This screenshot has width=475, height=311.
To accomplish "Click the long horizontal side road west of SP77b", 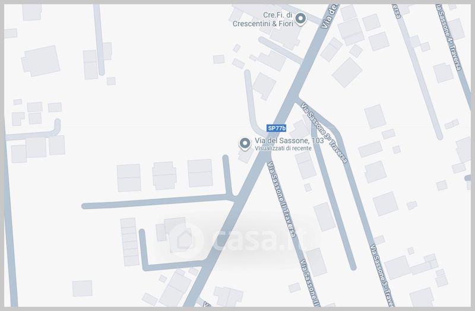I will [x=157, y=201].
